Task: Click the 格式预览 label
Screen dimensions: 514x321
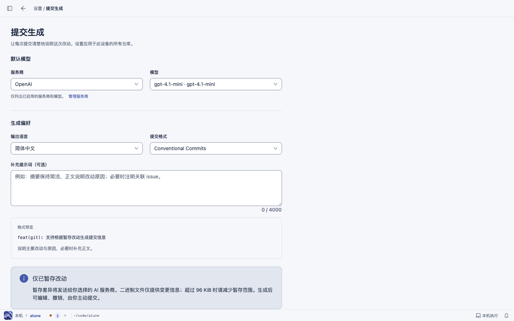Action: click(x=25, y=227)
